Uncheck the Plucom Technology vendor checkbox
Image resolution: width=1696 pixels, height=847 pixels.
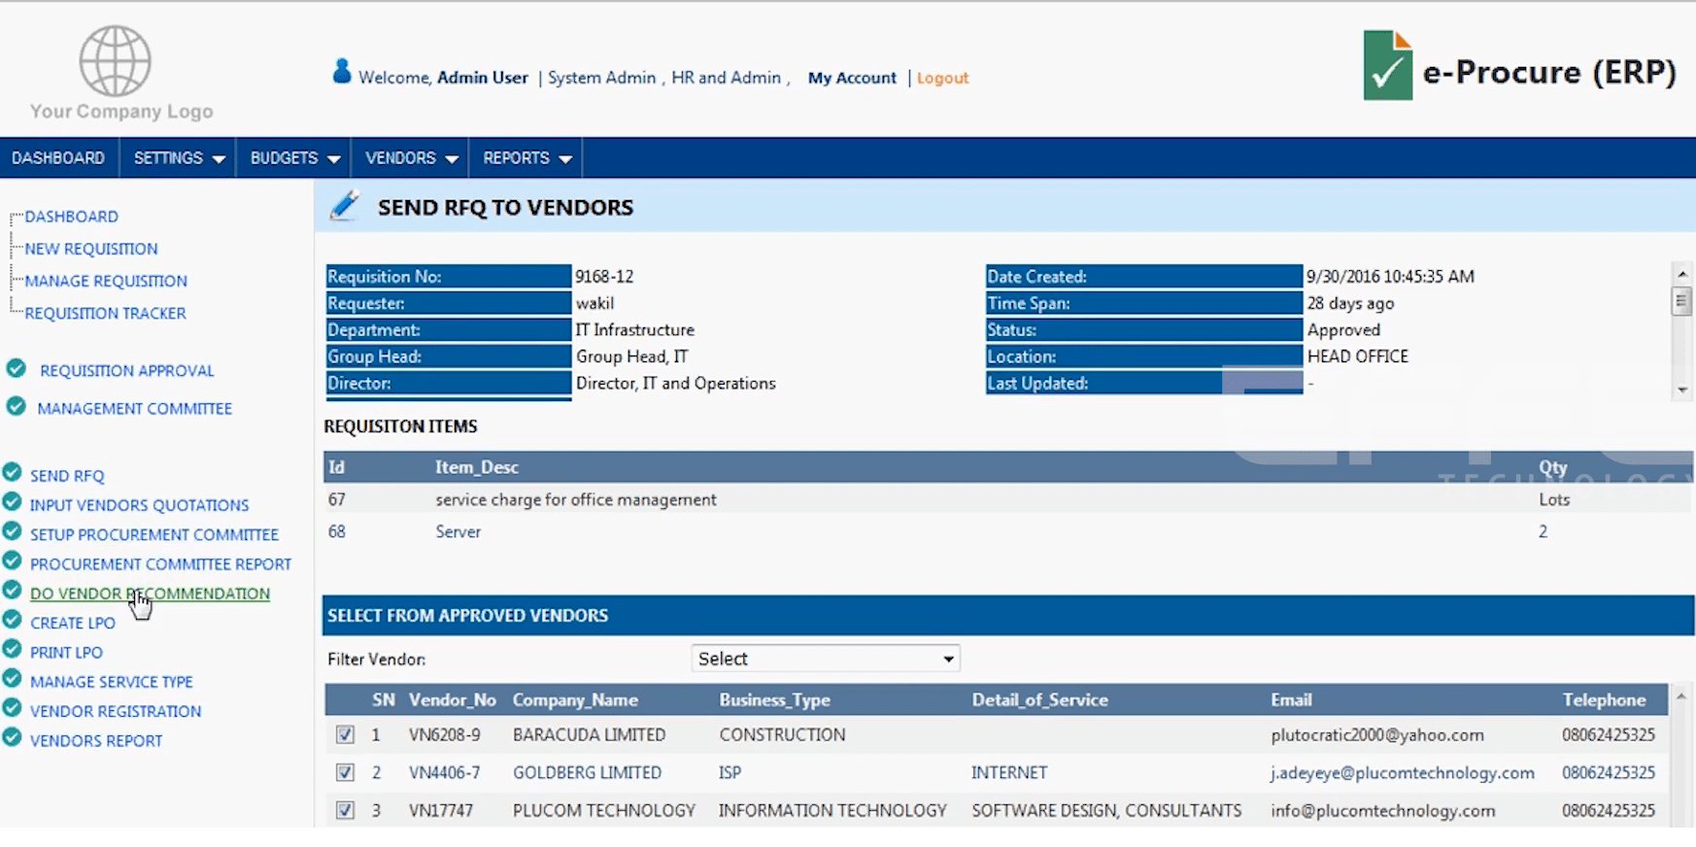[345, 810]
